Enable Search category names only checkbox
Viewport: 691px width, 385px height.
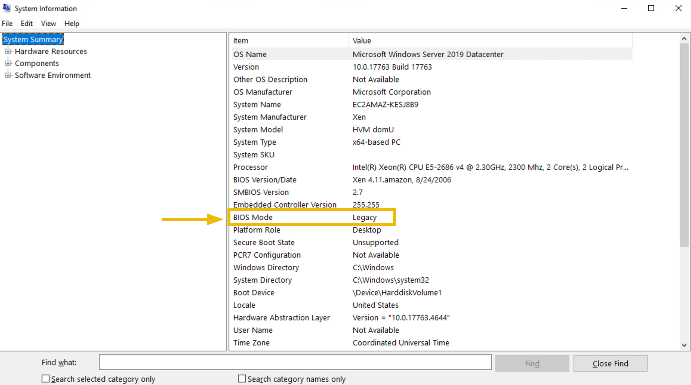pos(242,379)
